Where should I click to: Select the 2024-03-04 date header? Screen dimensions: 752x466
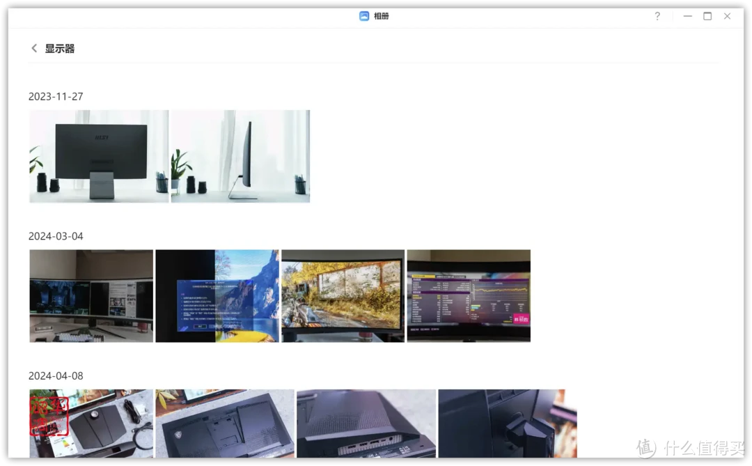click(56, 235)
